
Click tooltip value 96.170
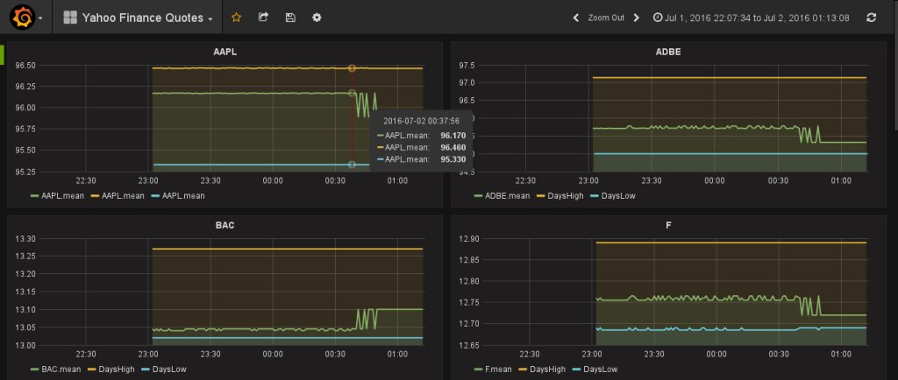click(453, 136)
